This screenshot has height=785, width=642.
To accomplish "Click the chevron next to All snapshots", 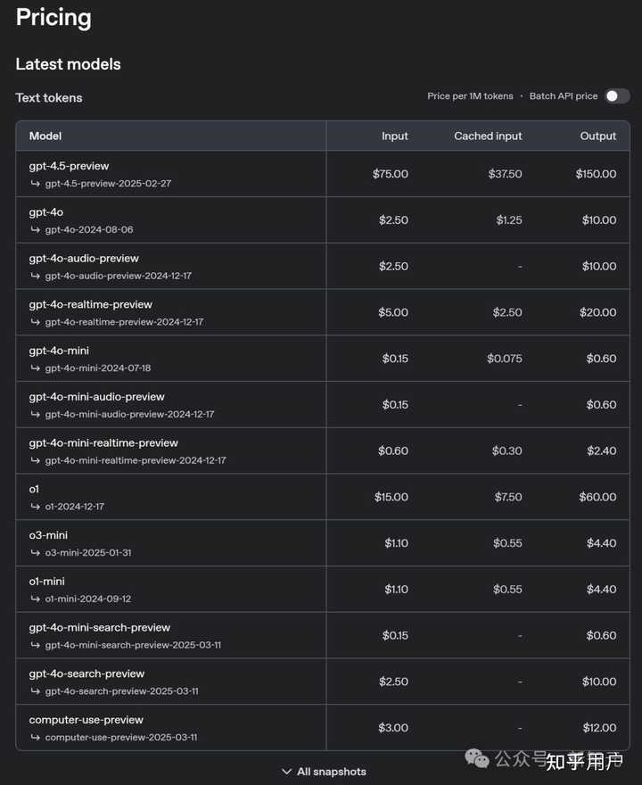I will pos(287,772).
